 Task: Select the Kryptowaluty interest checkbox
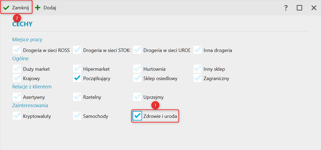point(17,116)
